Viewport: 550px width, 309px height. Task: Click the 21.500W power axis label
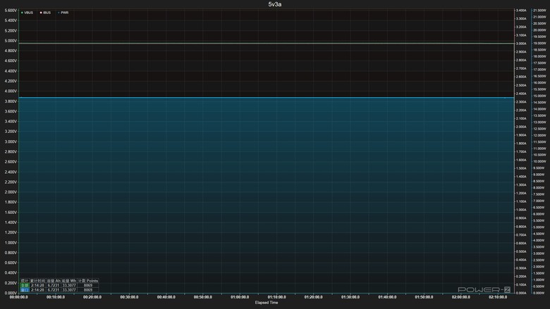tap(539, 11)
